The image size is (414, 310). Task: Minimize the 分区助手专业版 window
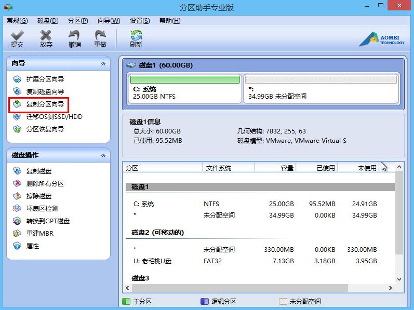coord(367,6)
